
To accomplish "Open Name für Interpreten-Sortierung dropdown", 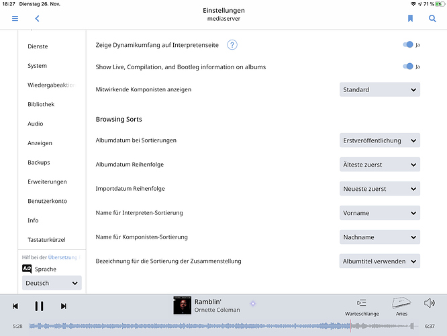I will (x=380, y=212).
